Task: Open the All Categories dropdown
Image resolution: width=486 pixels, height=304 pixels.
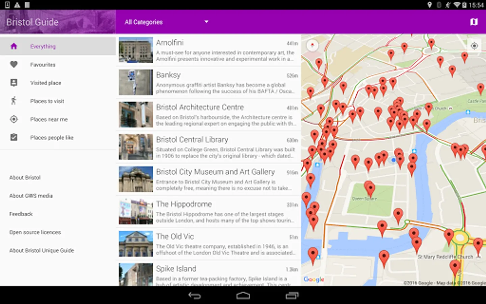Action: click(x=167, y=22)
